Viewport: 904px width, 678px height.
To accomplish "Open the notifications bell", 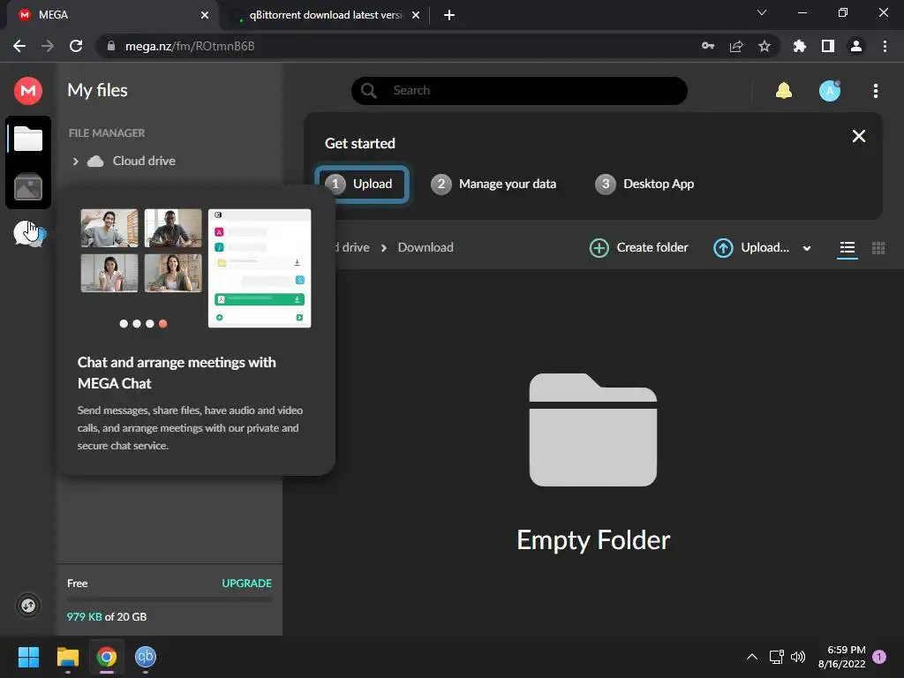I will click(x=784, y=91).
